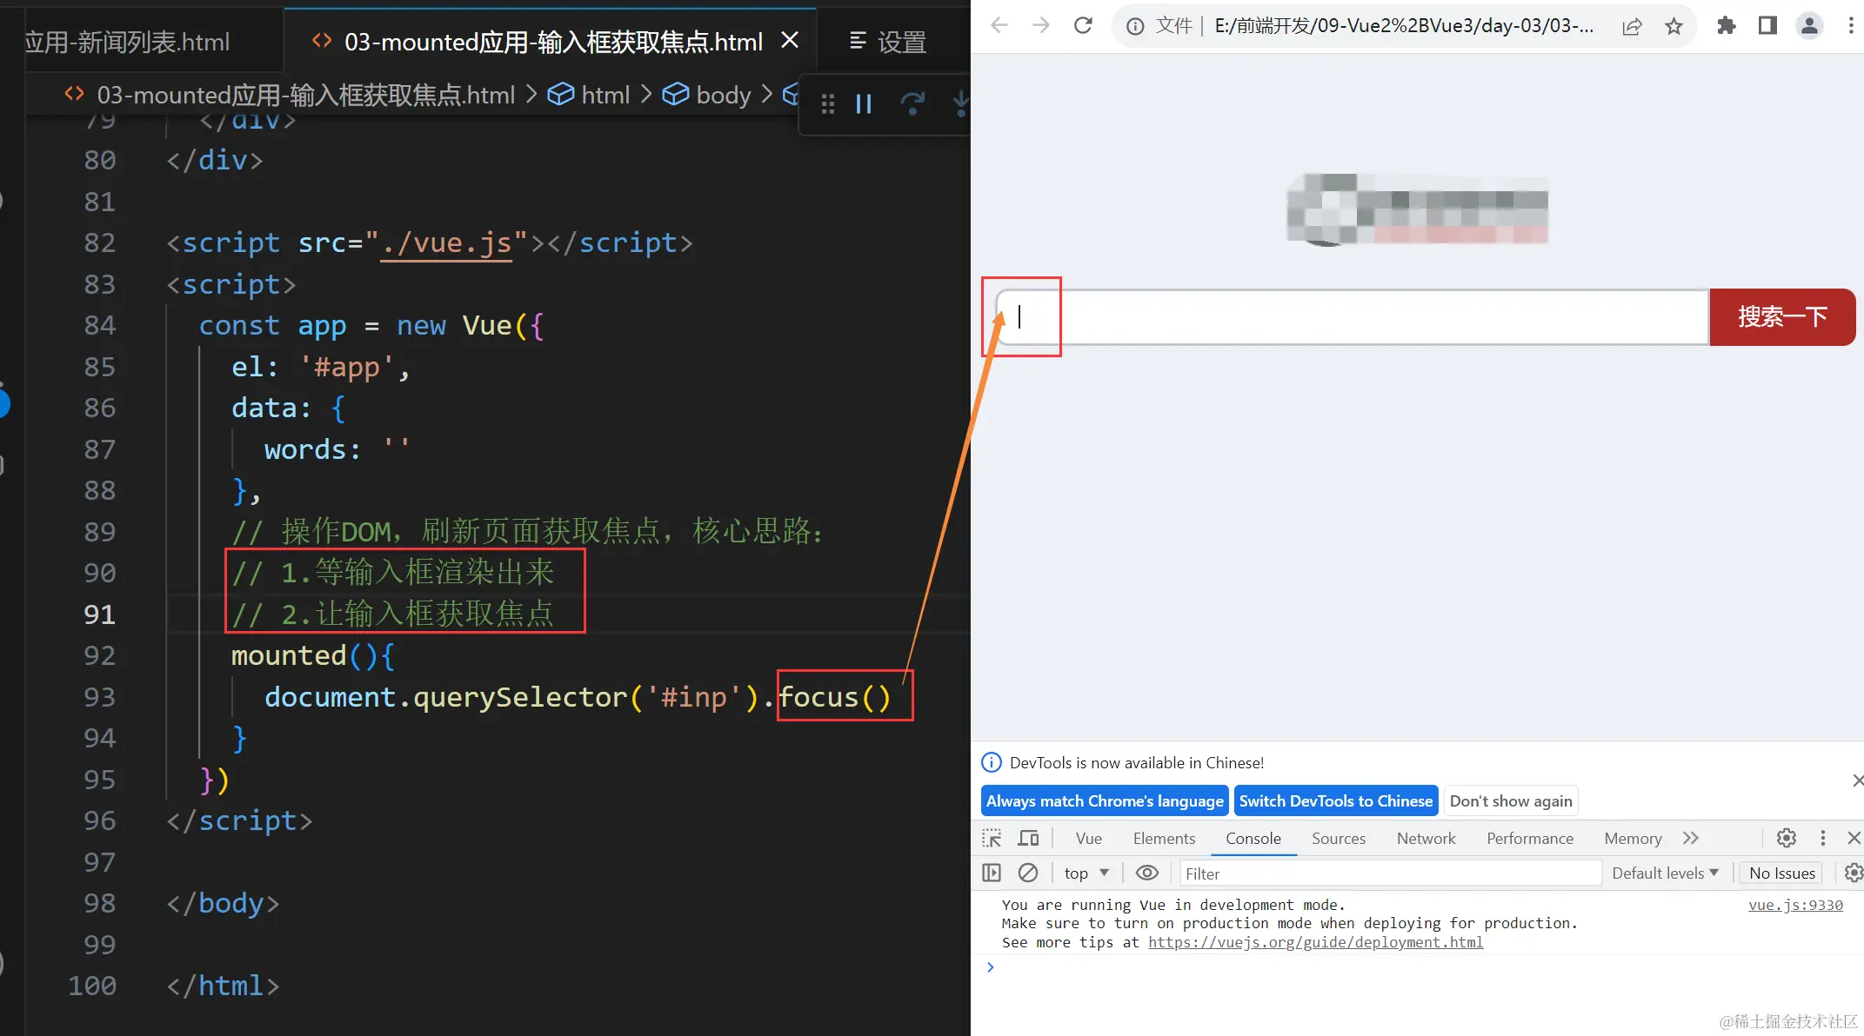Click the No Issues button
This screenshot has height=1036, width=1864.
point(1782,873)
